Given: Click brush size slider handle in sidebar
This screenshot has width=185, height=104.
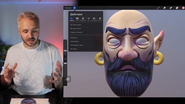Looking at the screenshot, I should [x=65, y=51].
